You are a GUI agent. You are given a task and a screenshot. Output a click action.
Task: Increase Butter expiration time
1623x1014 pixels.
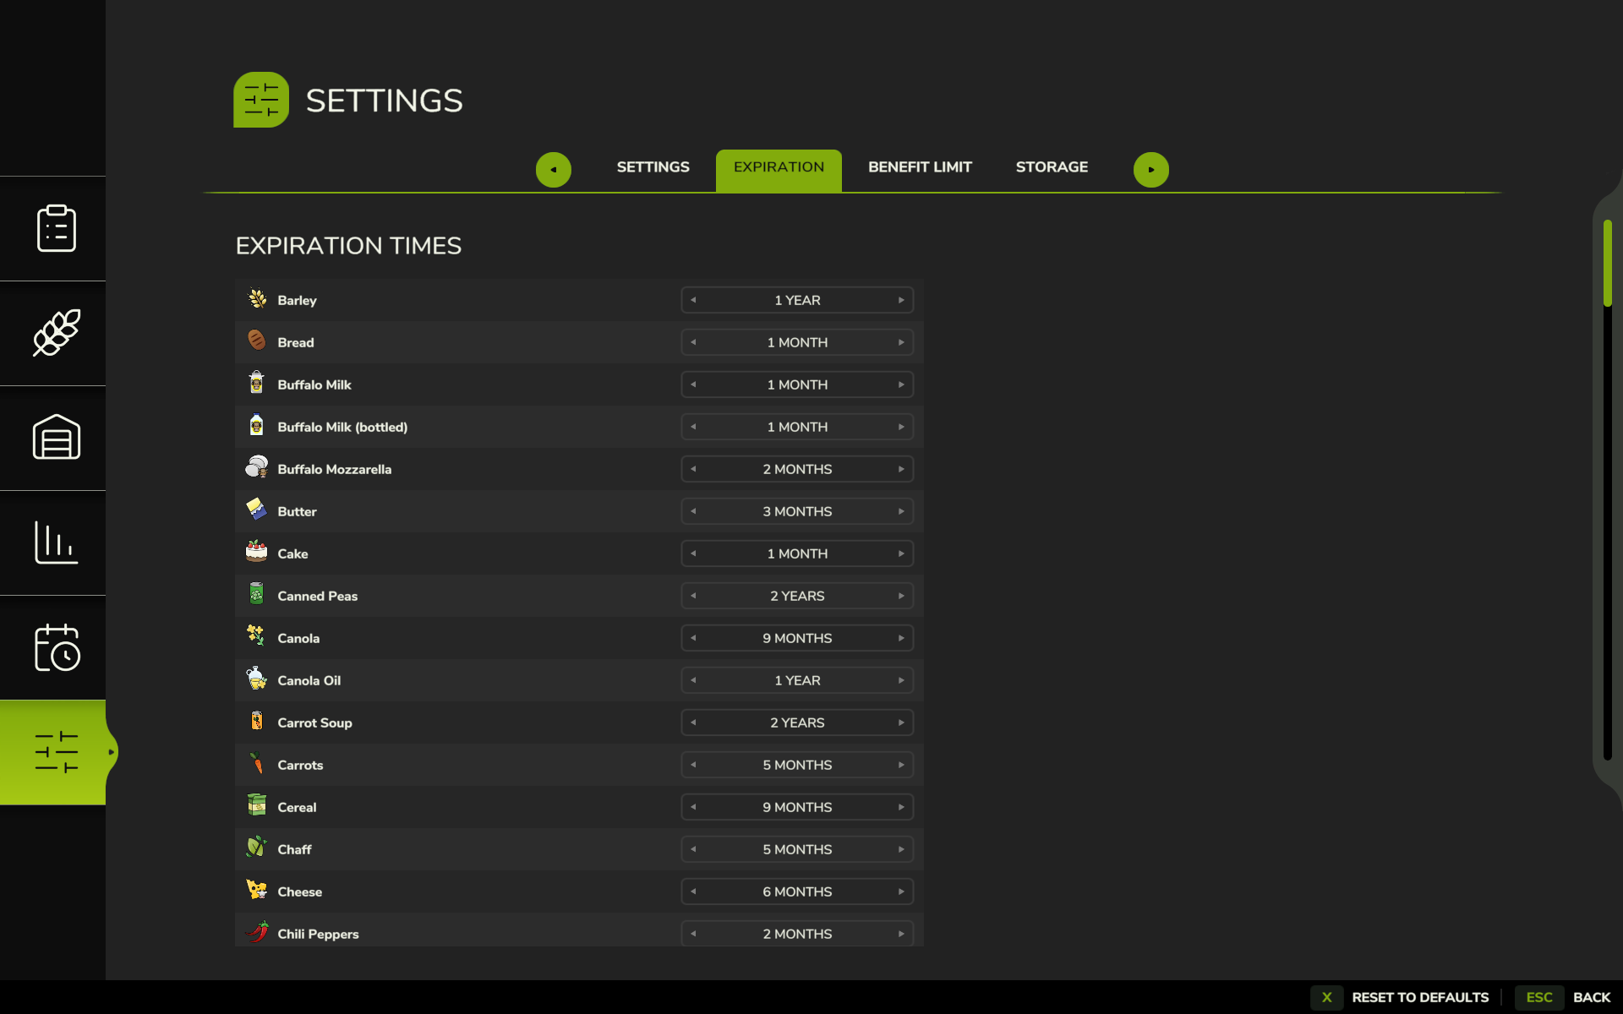(901, 511)
